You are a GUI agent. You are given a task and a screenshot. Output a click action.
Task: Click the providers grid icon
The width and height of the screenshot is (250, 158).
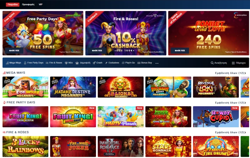[233, 63]
